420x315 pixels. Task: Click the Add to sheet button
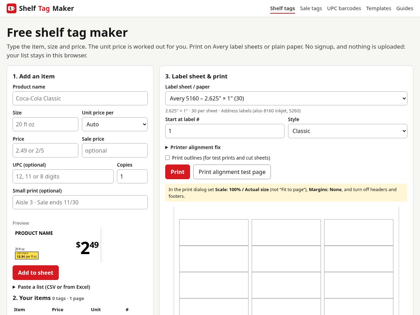36,273
